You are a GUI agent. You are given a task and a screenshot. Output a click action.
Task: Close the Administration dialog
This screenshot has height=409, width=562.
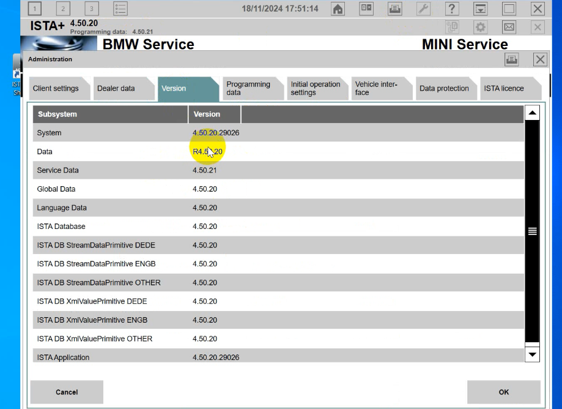coord(540,59)
